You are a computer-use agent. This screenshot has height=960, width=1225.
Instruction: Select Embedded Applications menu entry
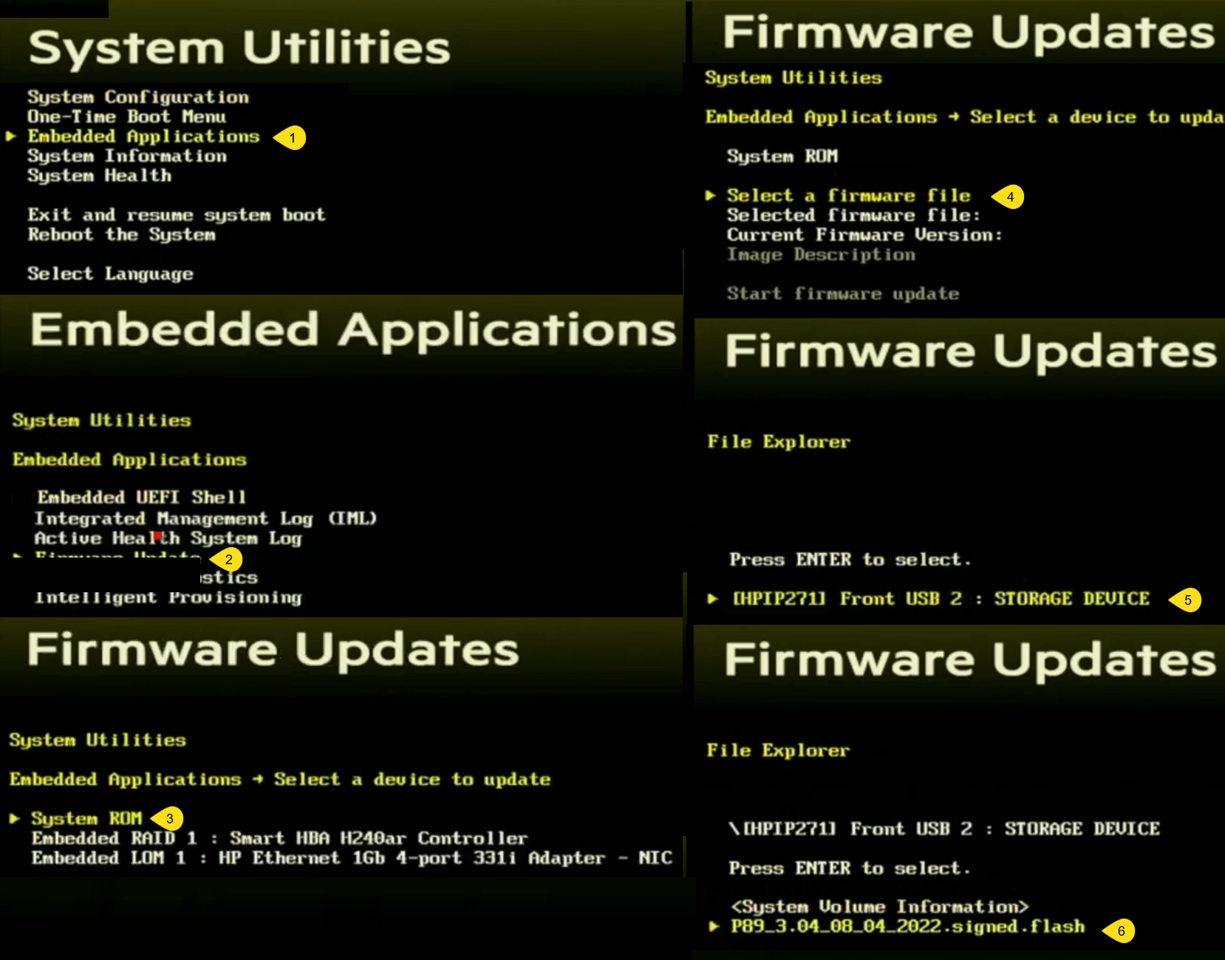click(143, 137)
